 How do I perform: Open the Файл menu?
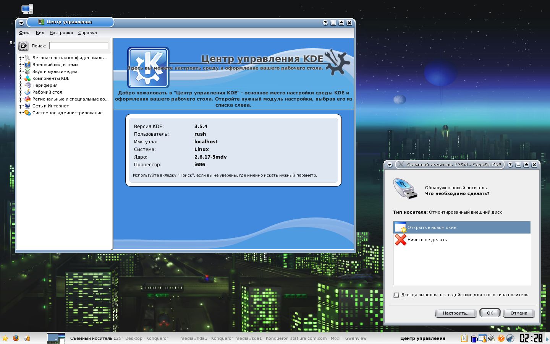click(x=25, y=32)
